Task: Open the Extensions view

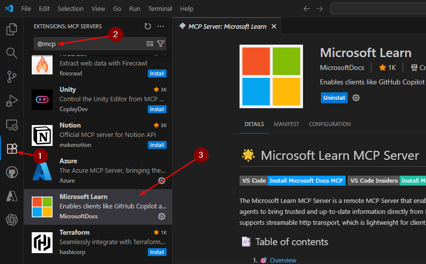Action: (11, 148)
